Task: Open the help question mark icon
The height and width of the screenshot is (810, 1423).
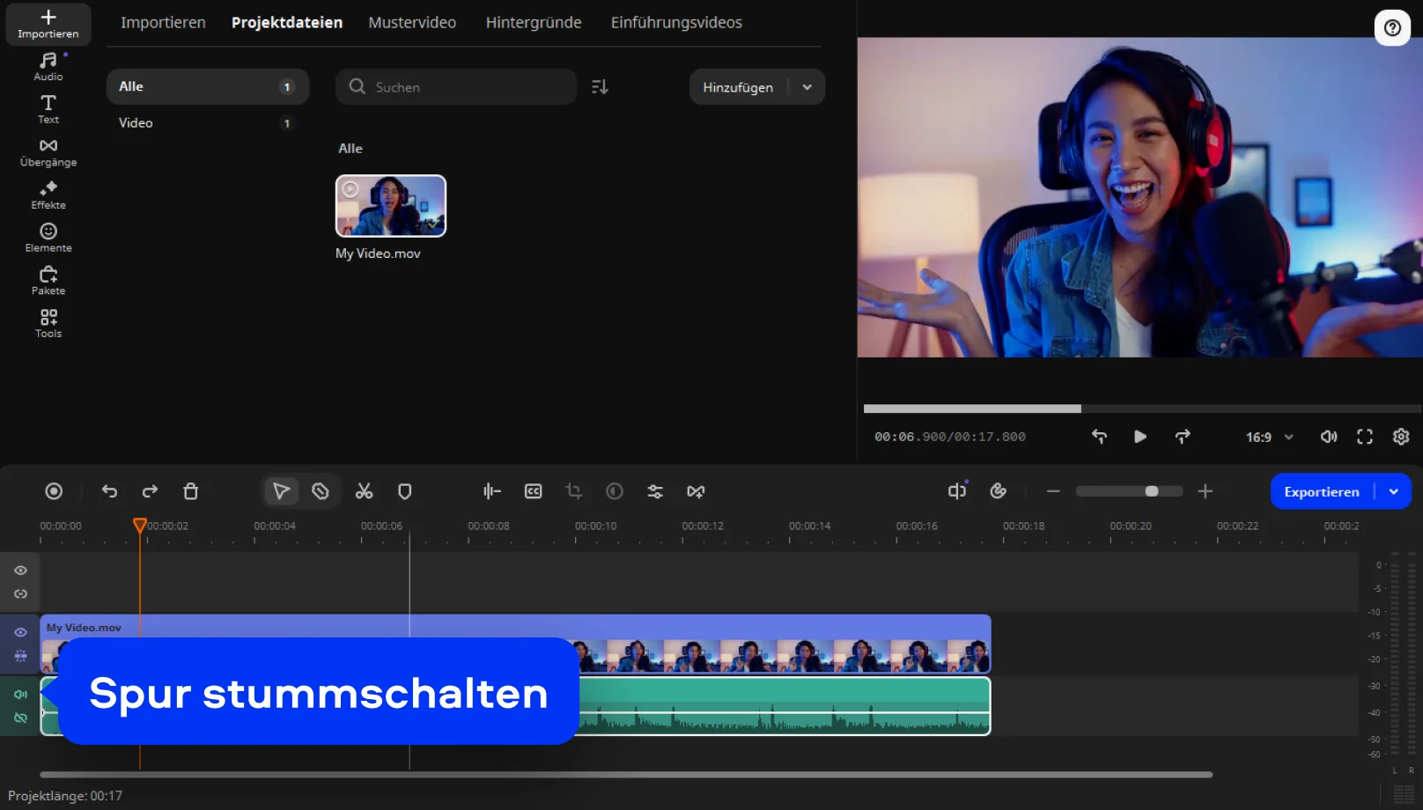Action: pyautogui.click(x=1392, y=27)
